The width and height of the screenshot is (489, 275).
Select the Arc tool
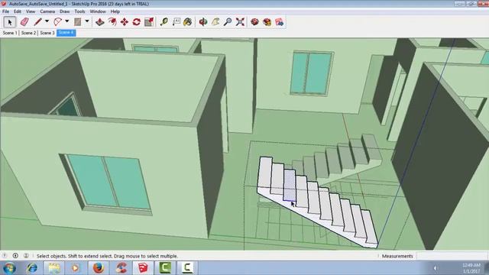[58, 22]
